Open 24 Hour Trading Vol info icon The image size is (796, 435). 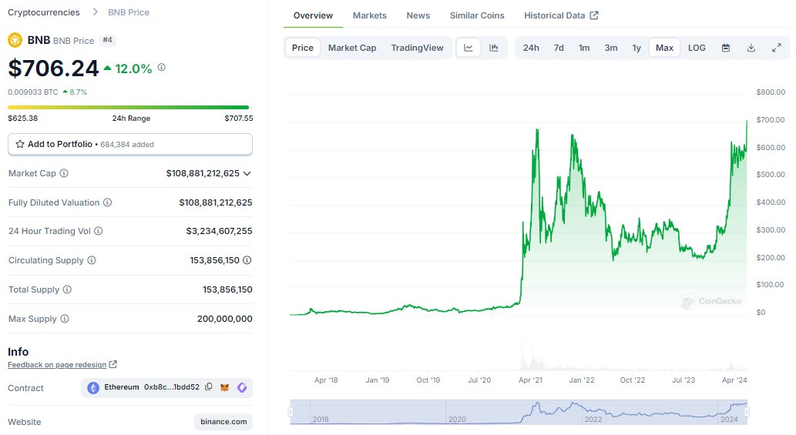99,231
